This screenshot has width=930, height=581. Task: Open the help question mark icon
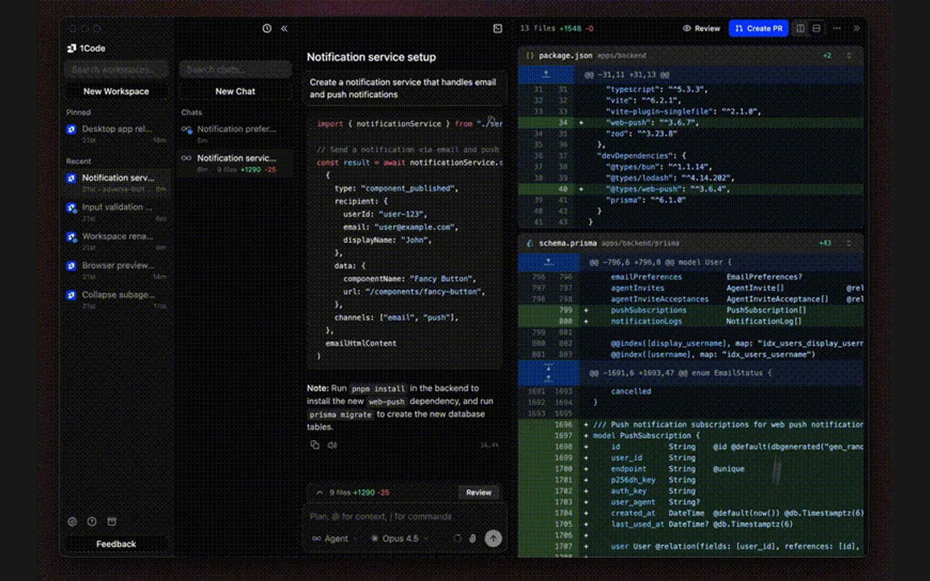92,522
